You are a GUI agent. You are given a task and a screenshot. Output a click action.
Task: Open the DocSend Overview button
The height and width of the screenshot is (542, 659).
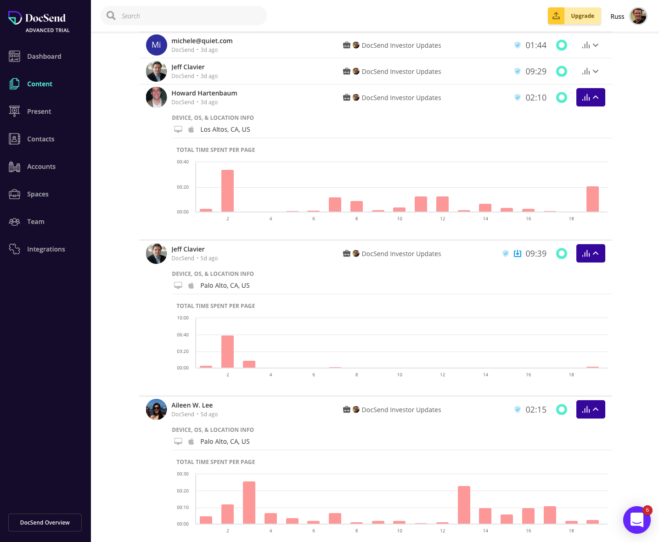[x=45, y=522]
